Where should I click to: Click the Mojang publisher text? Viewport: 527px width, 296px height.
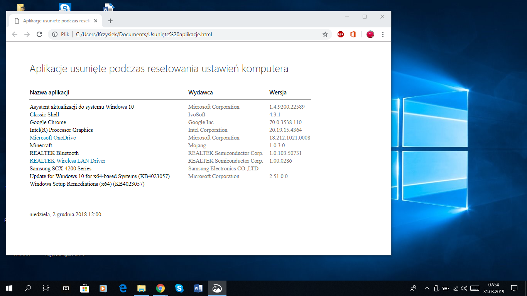pos(197,145)
